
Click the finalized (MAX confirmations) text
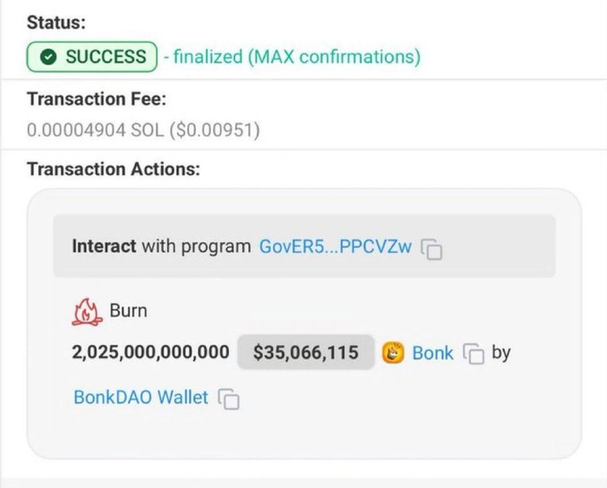pos(297,57)
